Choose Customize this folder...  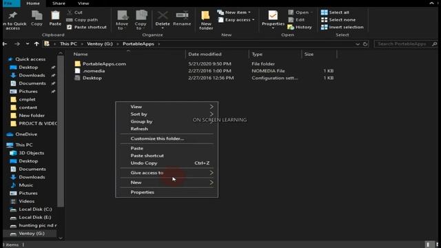[167, 138]
